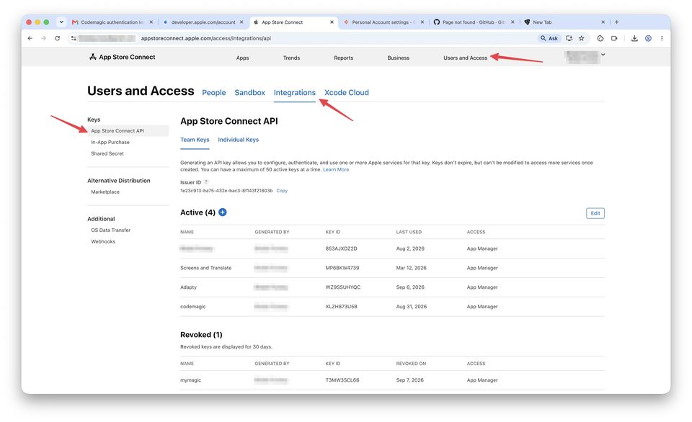Click the Screens and Translate key name
Viewport: 692px width, 422px height.
[x=205, y=268]
